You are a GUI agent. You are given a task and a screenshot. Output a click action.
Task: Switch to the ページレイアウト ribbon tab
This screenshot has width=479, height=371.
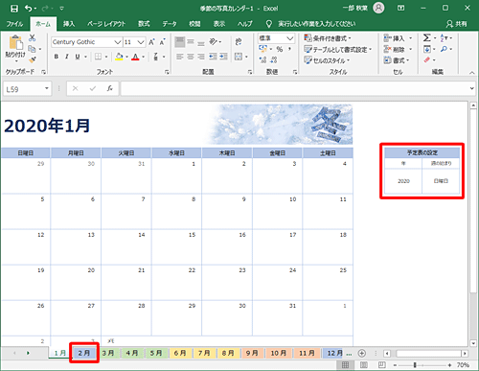[x=106, y=24]
